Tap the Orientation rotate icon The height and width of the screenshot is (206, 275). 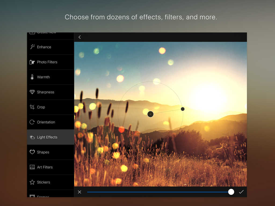click(x=32, y=122)
